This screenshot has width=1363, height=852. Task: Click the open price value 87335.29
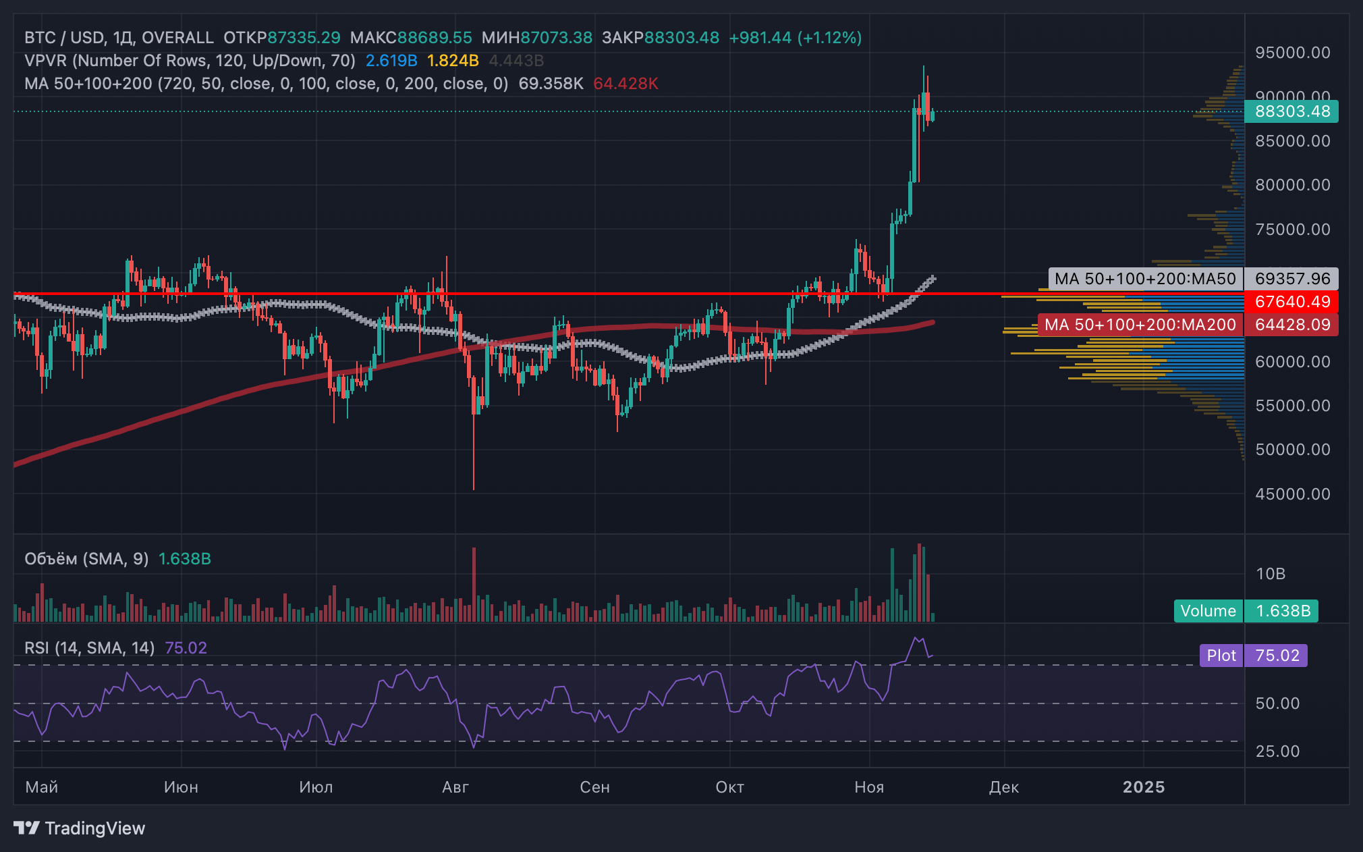304,38
